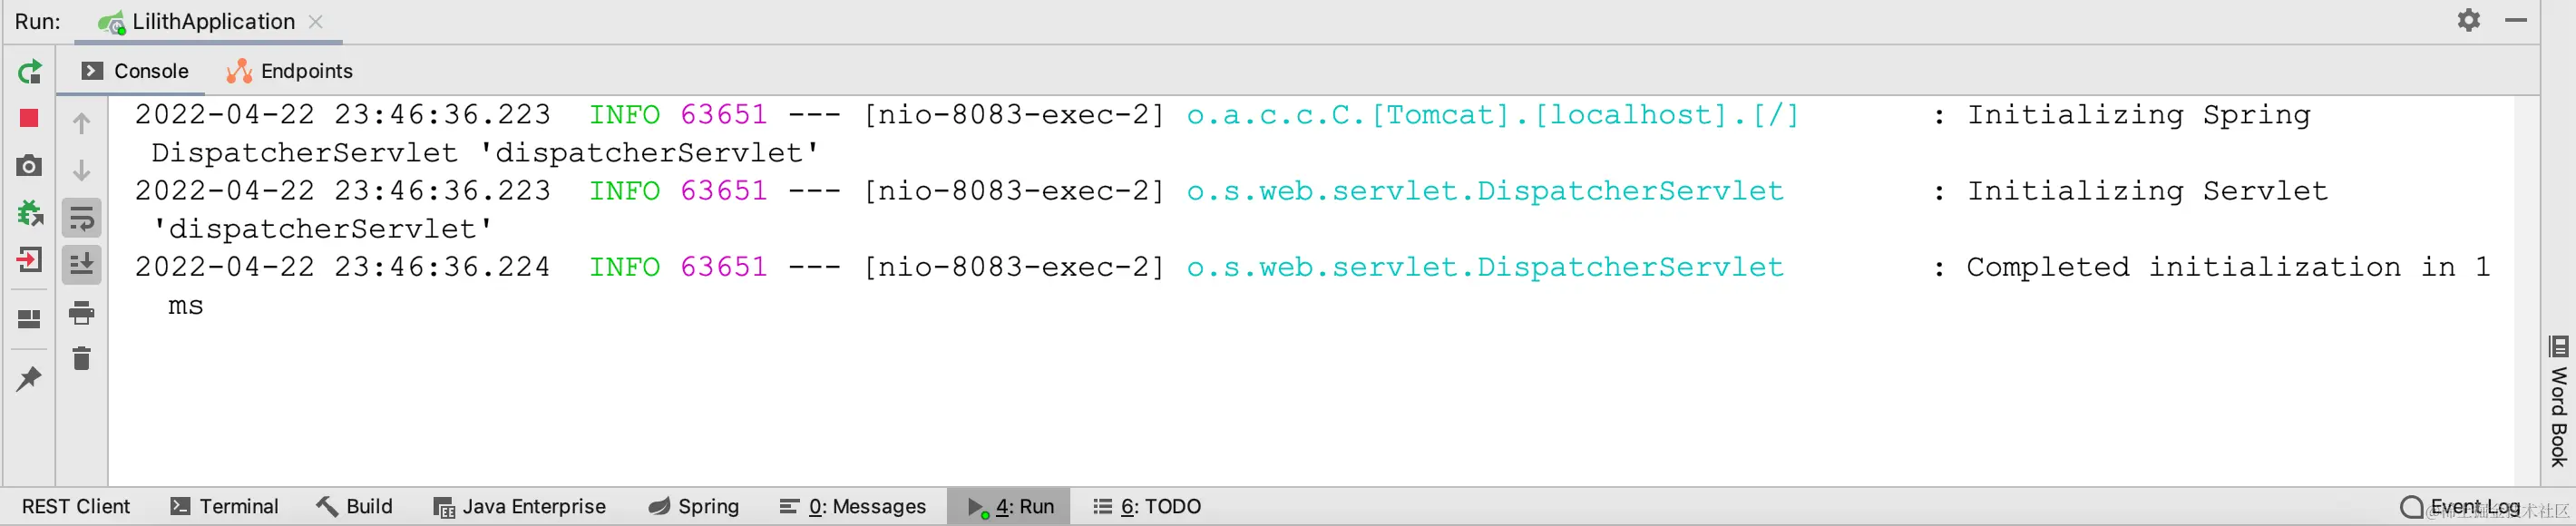The height and width of the screenshot is (526, 2576).
Task: Pin the Run tab with pin icon
Action: point(29,379)
